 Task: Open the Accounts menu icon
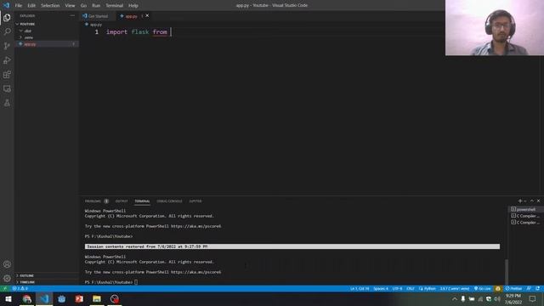[x=7, y=264]
